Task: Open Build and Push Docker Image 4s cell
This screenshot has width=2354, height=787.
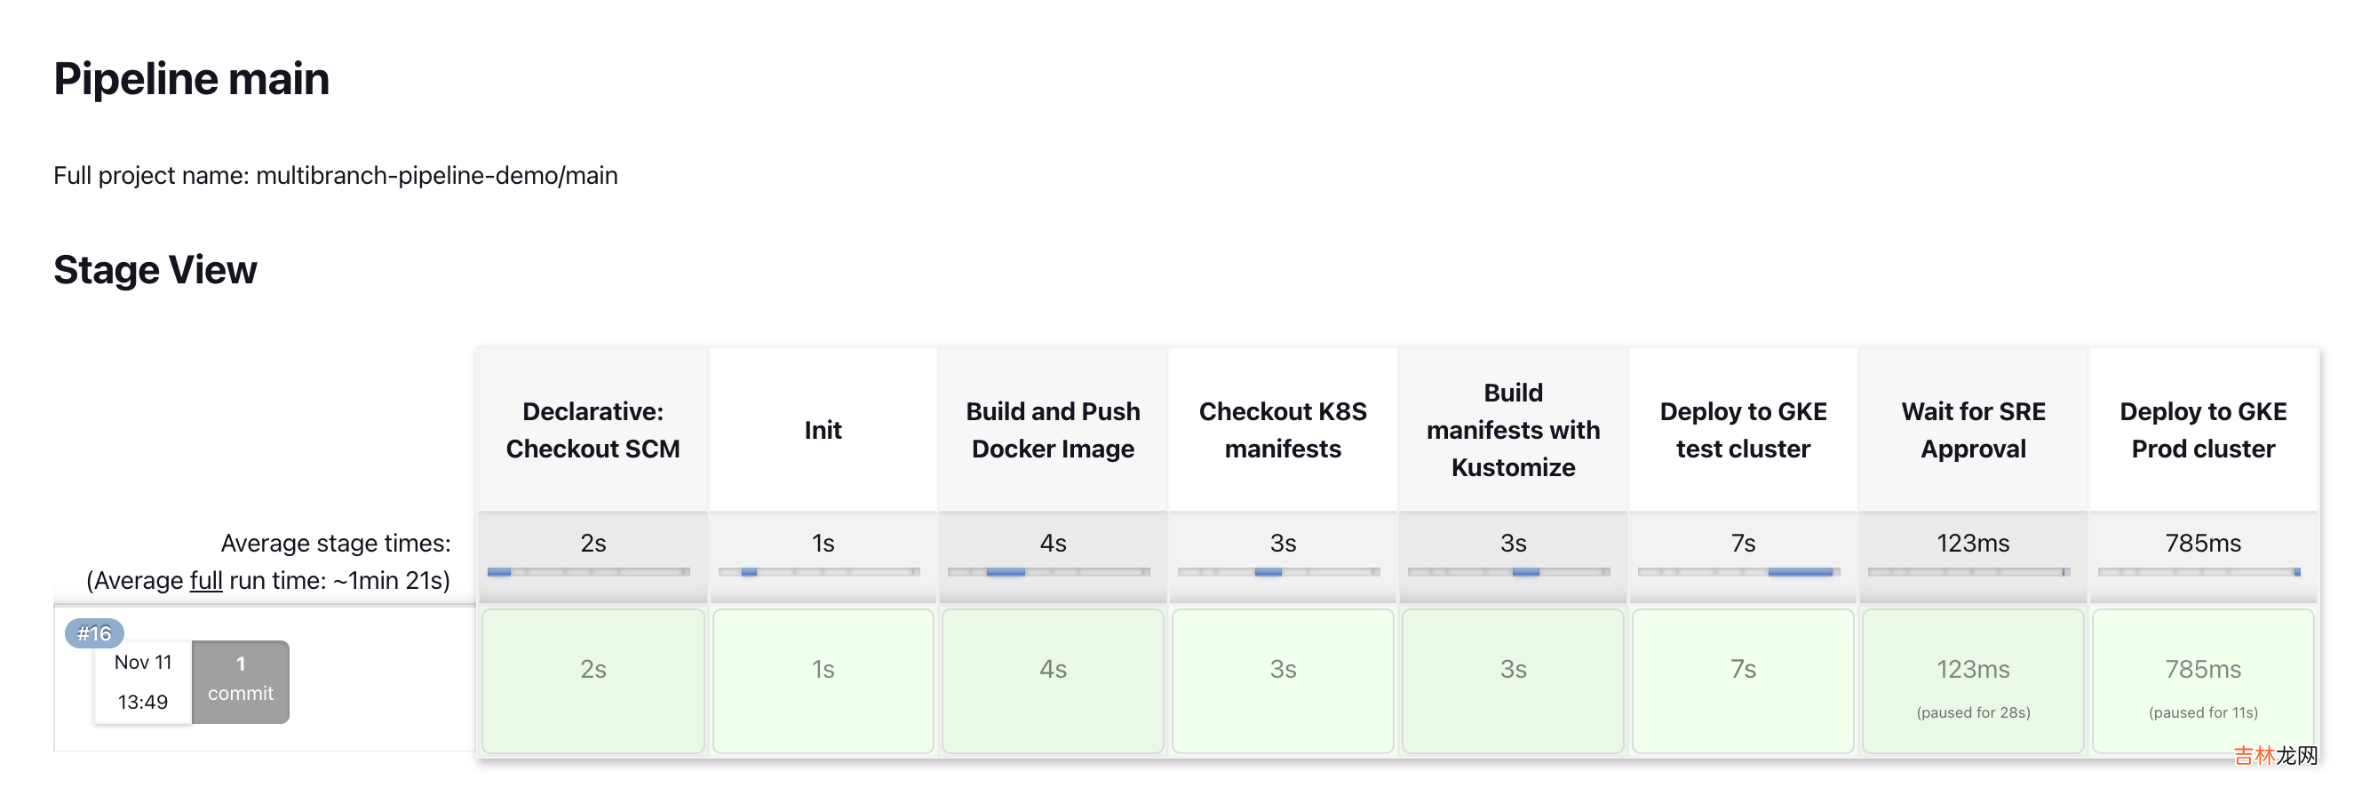Action: point(1053,680)
